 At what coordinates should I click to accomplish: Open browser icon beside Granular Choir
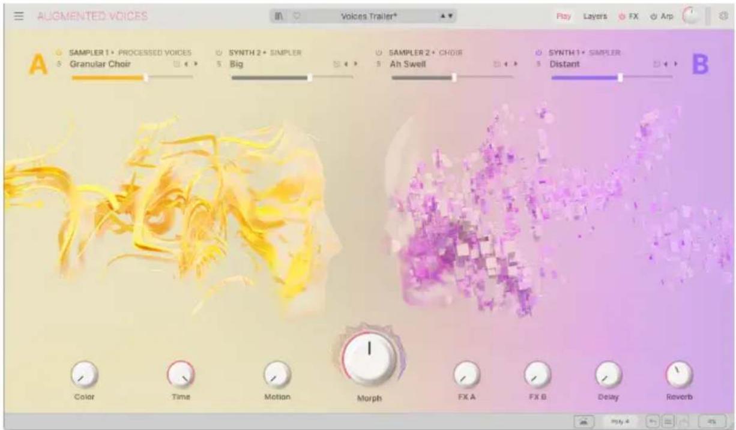point(176,64)
